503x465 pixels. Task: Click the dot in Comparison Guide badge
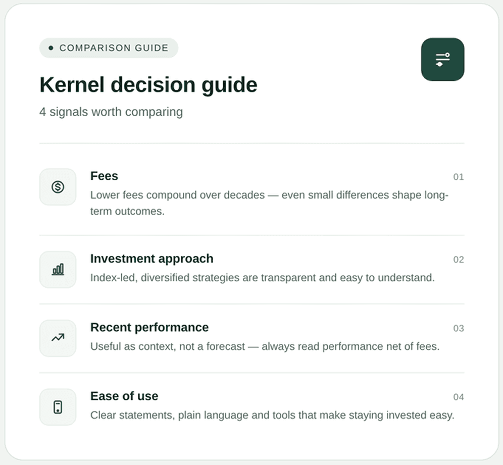pos(51,48)
